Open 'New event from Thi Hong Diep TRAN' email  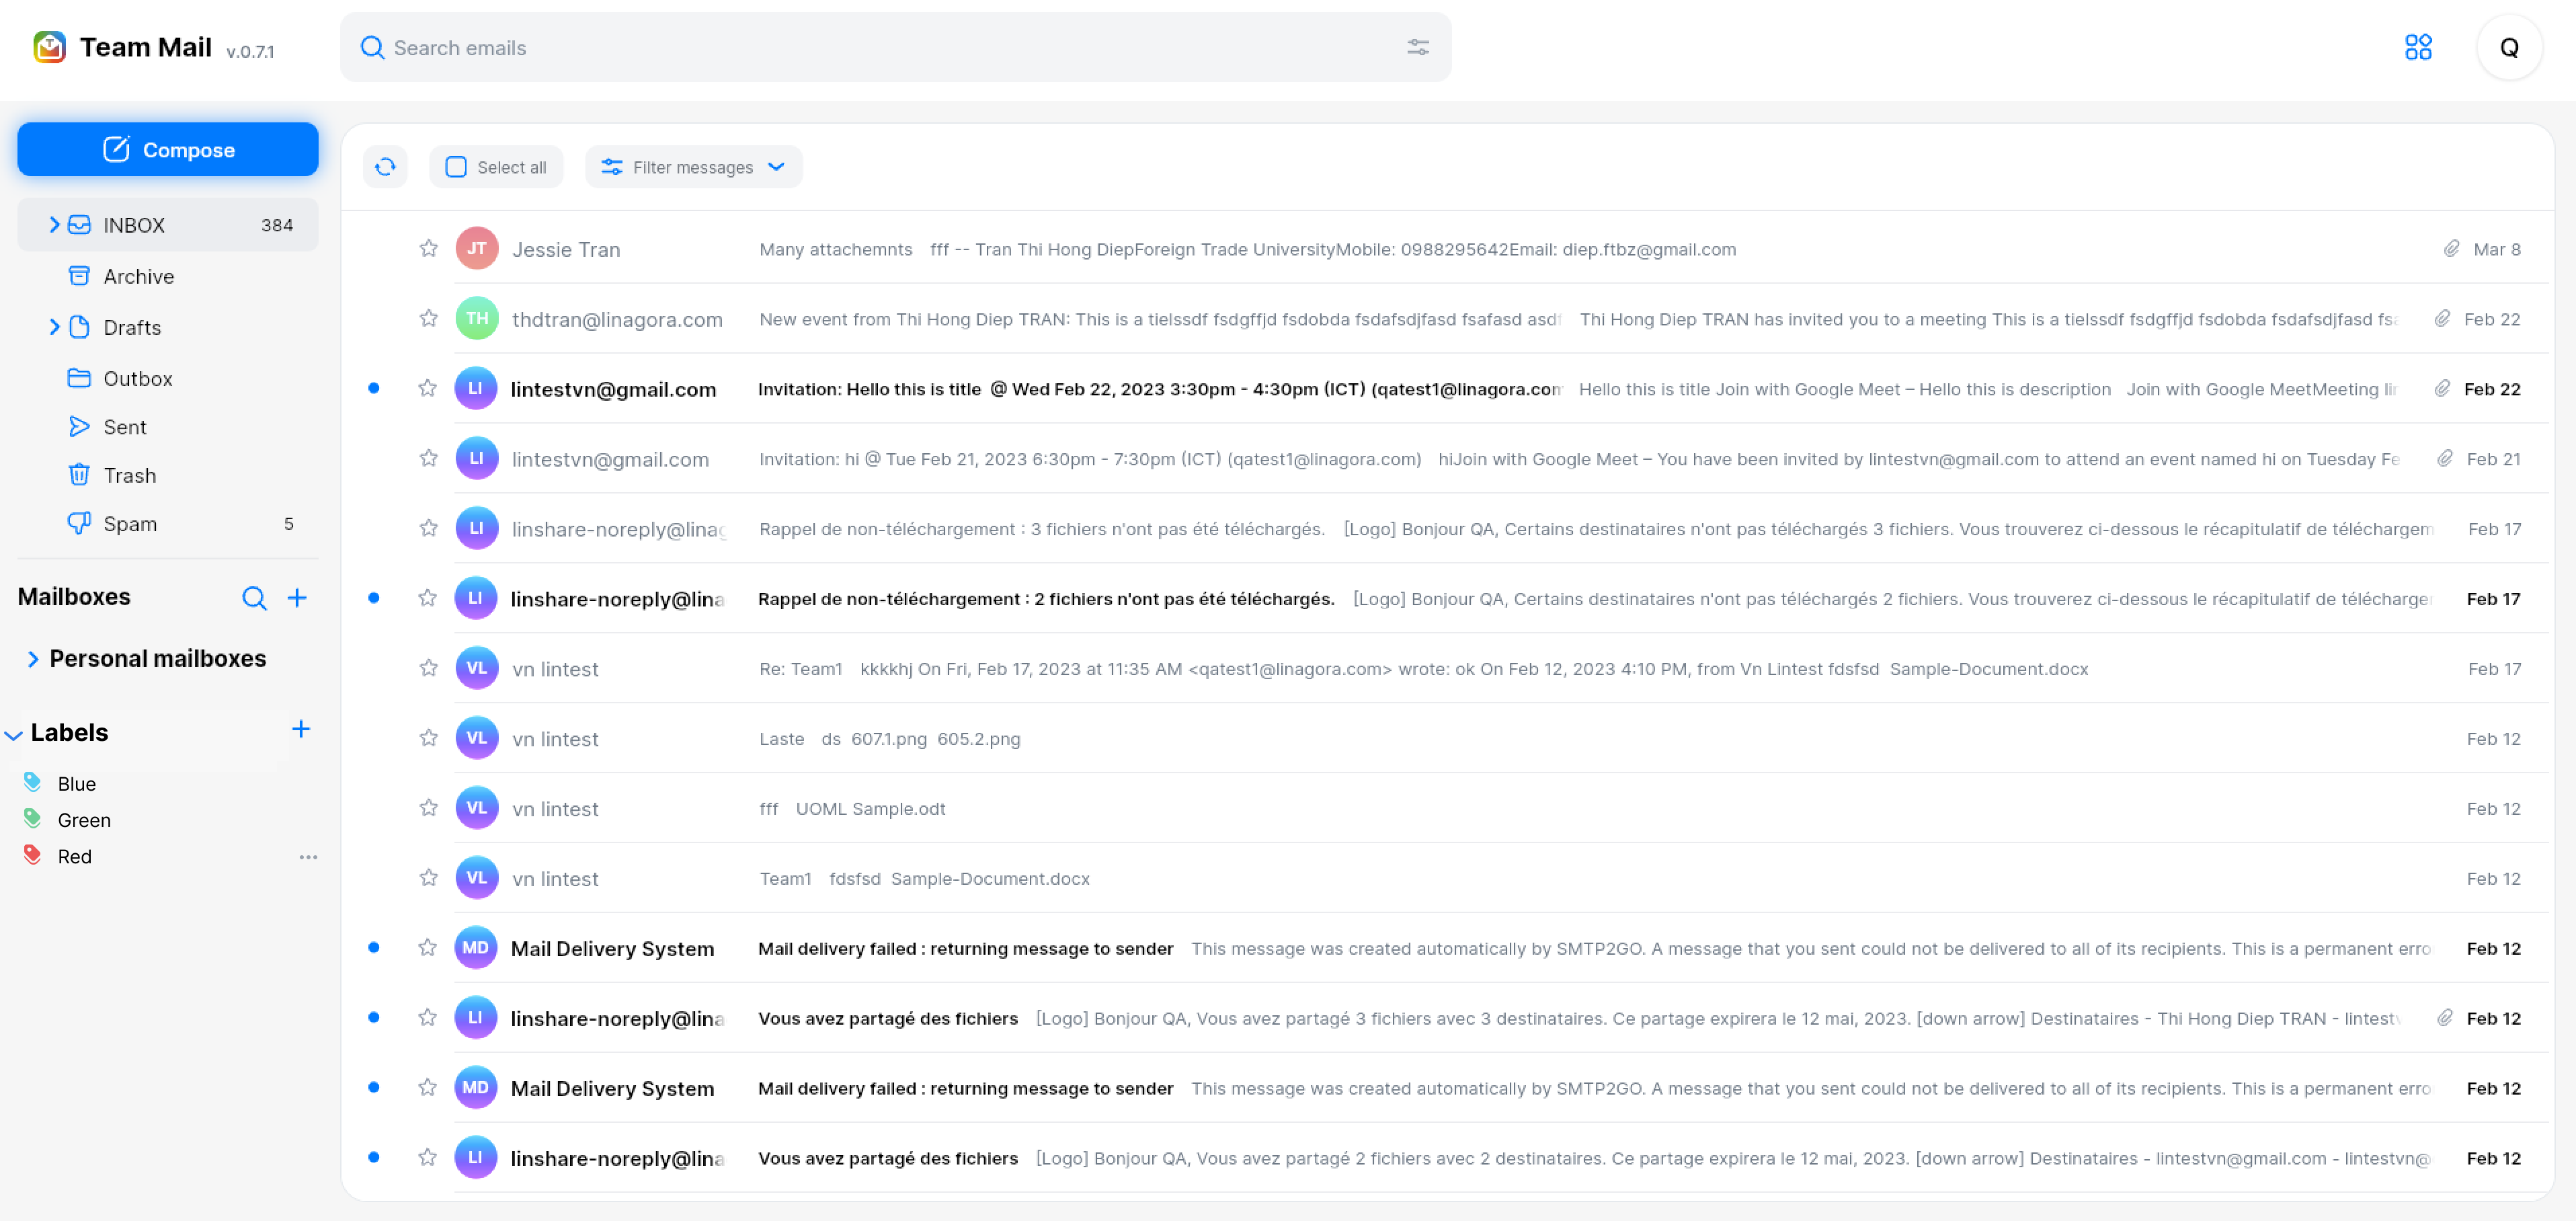point(1448,319)
